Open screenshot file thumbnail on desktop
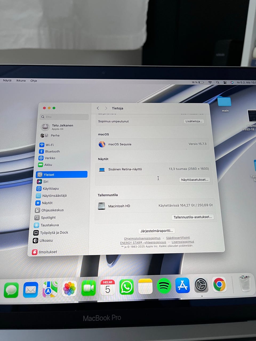The height and width of the screenshot is (341, 256). pos(251,116)
